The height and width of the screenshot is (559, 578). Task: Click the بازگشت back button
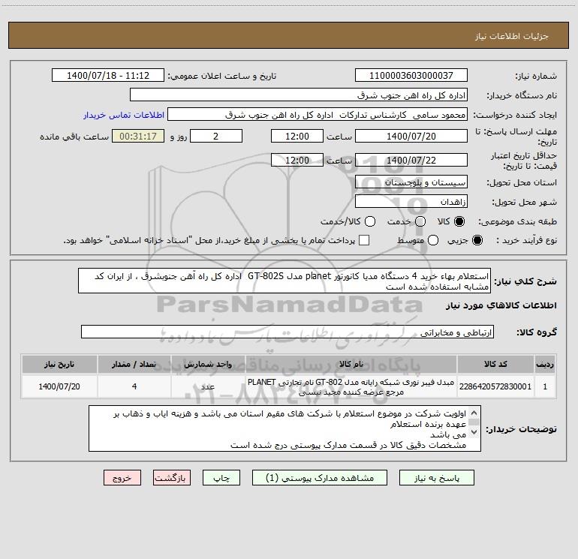pos(172,478)
